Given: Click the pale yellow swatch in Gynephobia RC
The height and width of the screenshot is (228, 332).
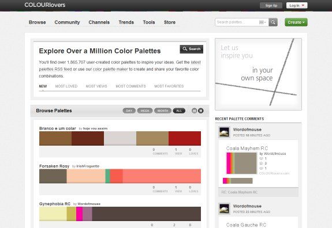Looking at the screenshot, I should point(53,214).
